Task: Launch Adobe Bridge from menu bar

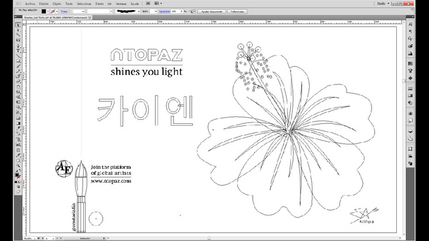Action: click(148, 3)
